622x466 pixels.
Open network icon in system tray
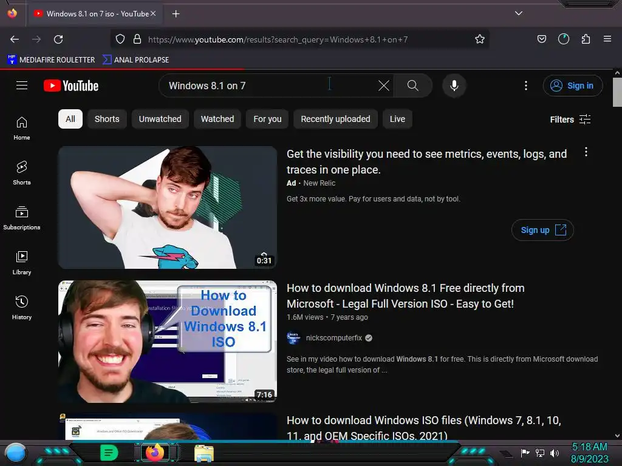click(x=540, y=453)
